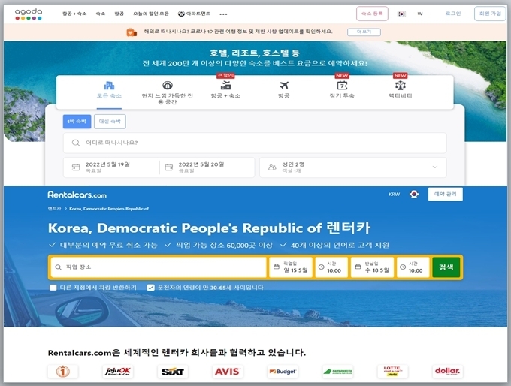Click the check-out calendar icon
Image resolution: width=511 pixels, height=386 pixels.
[x=169, y=167]
